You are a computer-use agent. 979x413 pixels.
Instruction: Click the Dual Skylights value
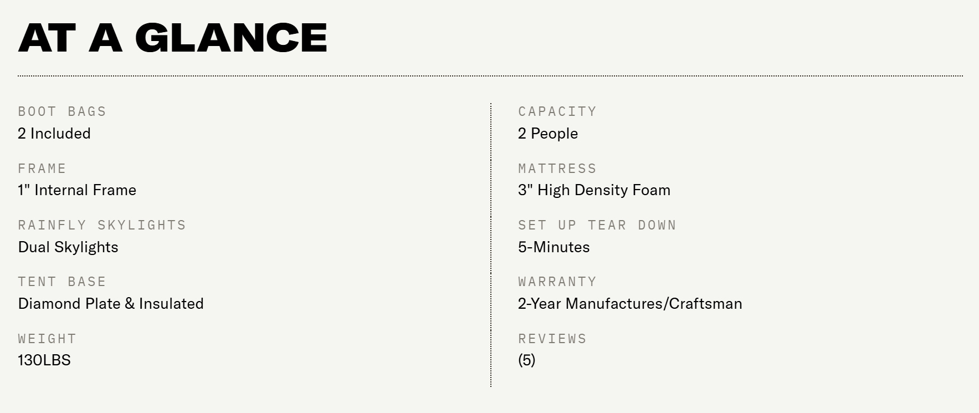coord(68,247)
